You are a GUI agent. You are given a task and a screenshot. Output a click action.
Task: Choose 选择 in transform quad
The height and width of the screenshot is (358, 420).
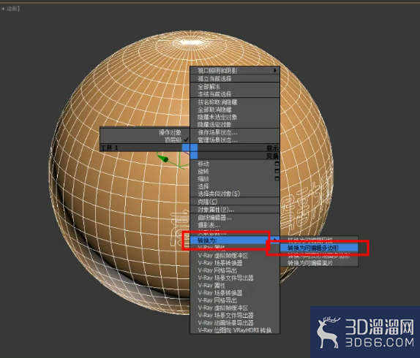pos(203,186)
